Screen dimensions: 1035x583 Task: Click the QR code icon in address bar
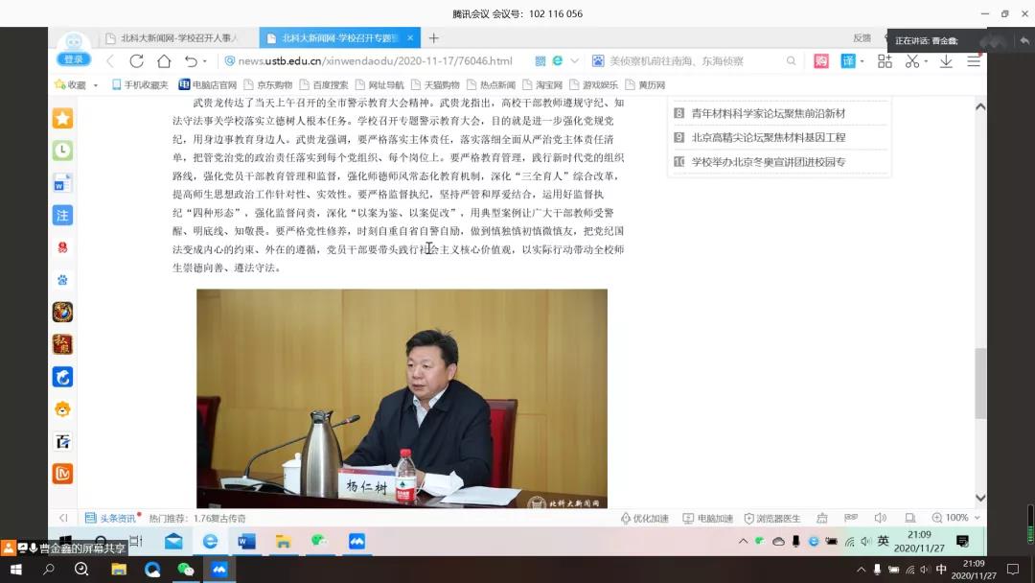[x=540, y=60]
